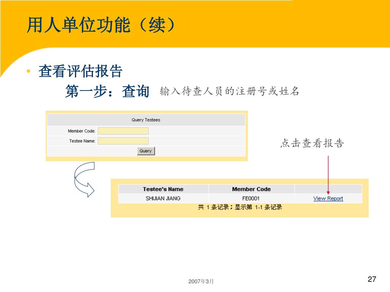This screenshot has height=292, width=390.
Task: Click the bullet text '查看评估报告'
Action: click(80, 71)
